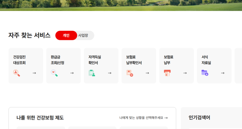Open 보험료 납부확인서 service text
Viewport: 242px width, 129px height.
[x=134, y=60]
